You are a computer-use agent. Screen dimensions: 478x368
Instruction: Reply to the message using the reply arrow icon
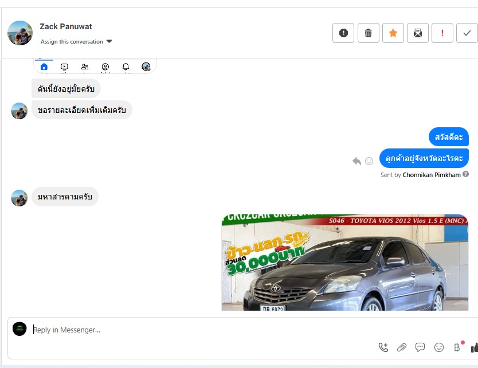click(356, 160)
